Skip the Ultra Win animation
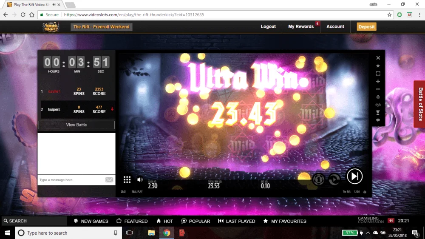 click(x=354, y=176)
